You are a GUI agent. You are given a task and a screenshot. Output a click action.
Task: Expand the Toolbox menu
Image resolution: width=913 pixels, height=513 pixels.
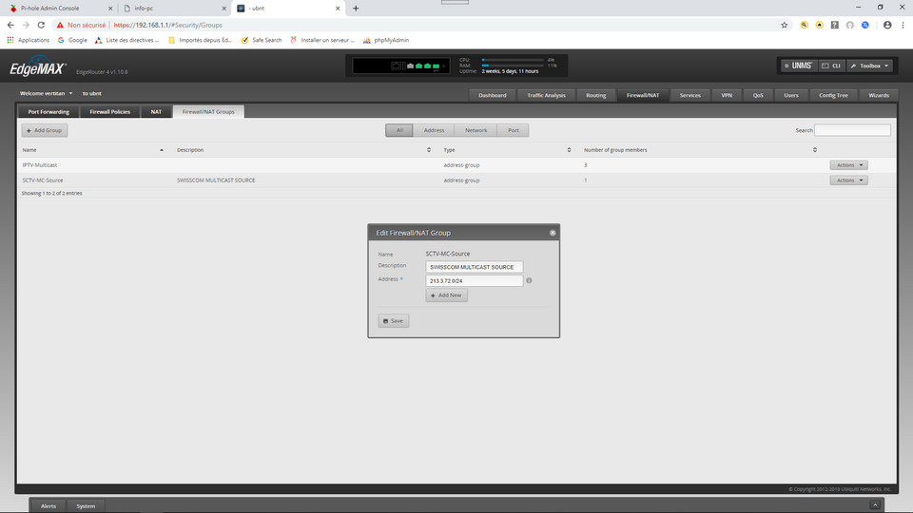870,66
